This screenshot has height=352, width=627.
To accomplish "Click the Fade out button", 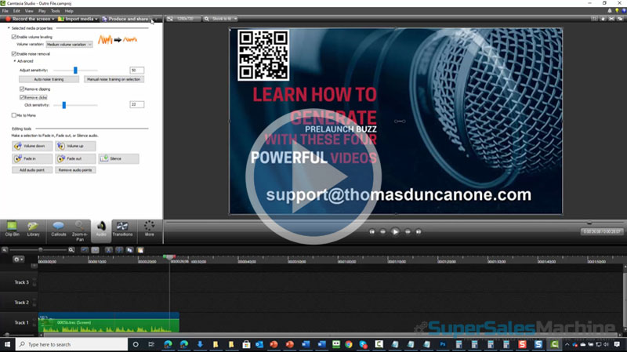I will click(75, 158).
